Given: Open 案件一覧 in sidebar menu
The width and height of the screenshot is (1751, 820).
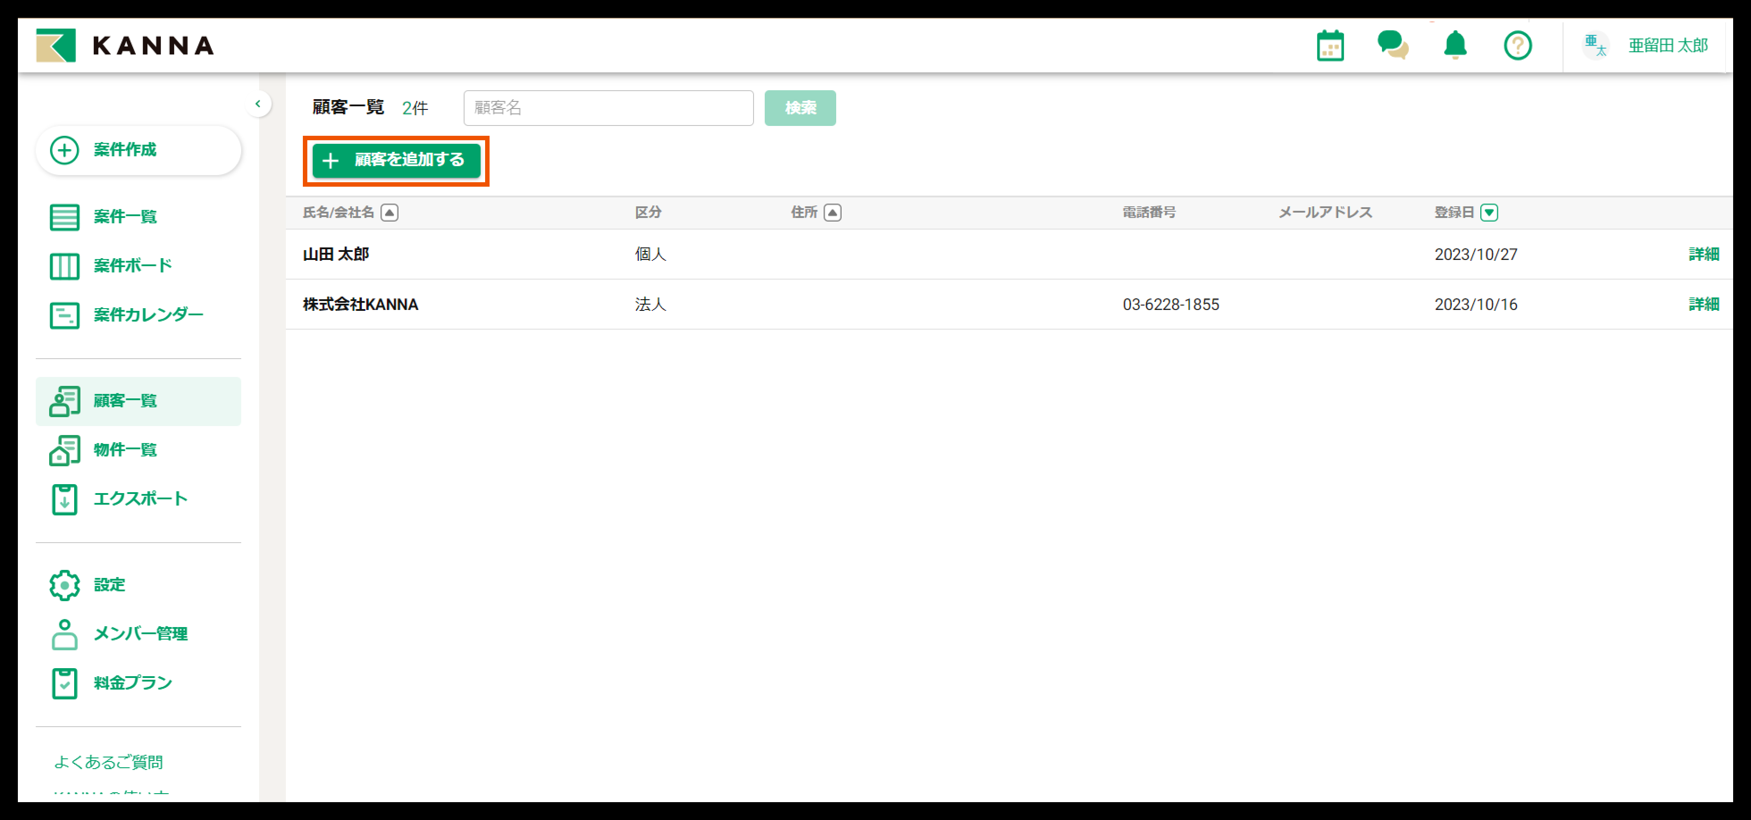Looking at the screenshot, I should pos(125,217).
